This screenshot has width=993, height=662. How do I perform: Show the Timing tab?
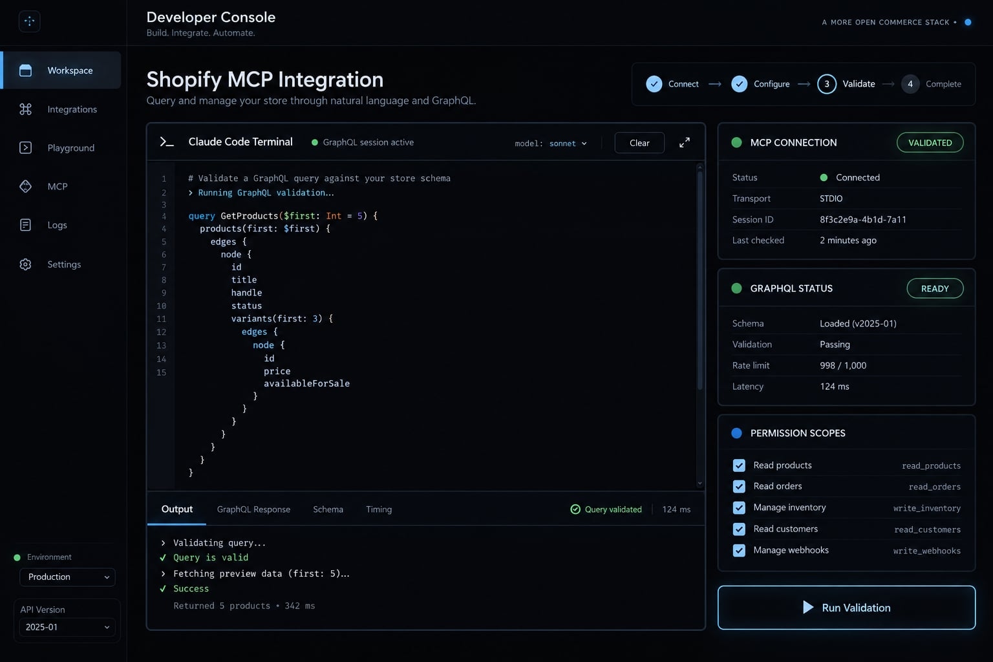(x=379, y=509)
